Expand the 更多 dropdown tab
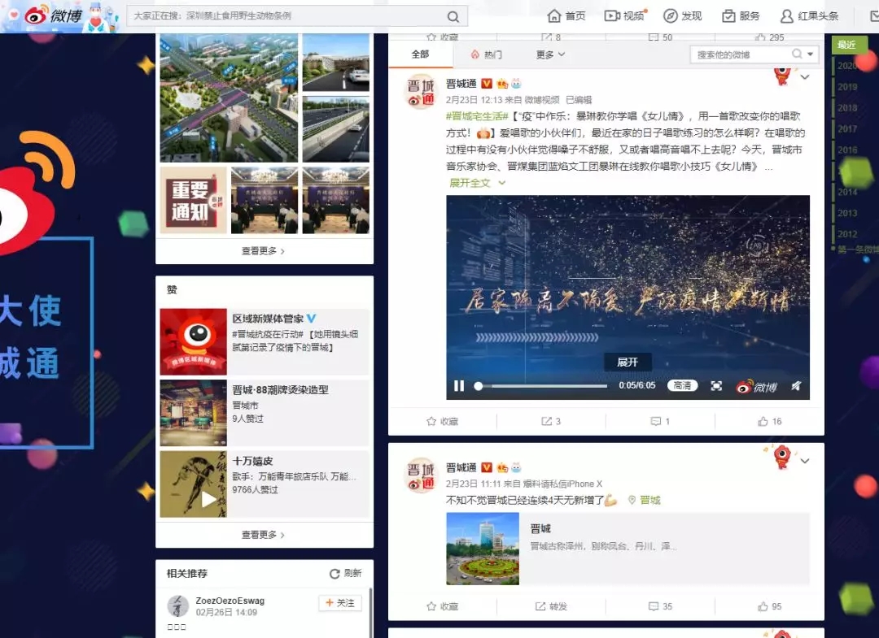The image size is (879, 638). [550, 54]
